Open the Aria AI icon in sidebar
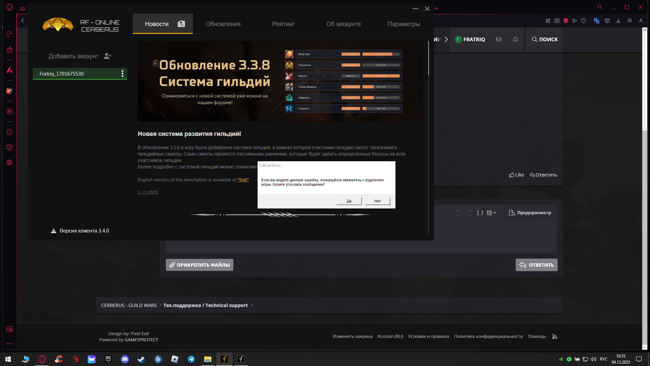The image size is (650, 366). coord(9,70)
